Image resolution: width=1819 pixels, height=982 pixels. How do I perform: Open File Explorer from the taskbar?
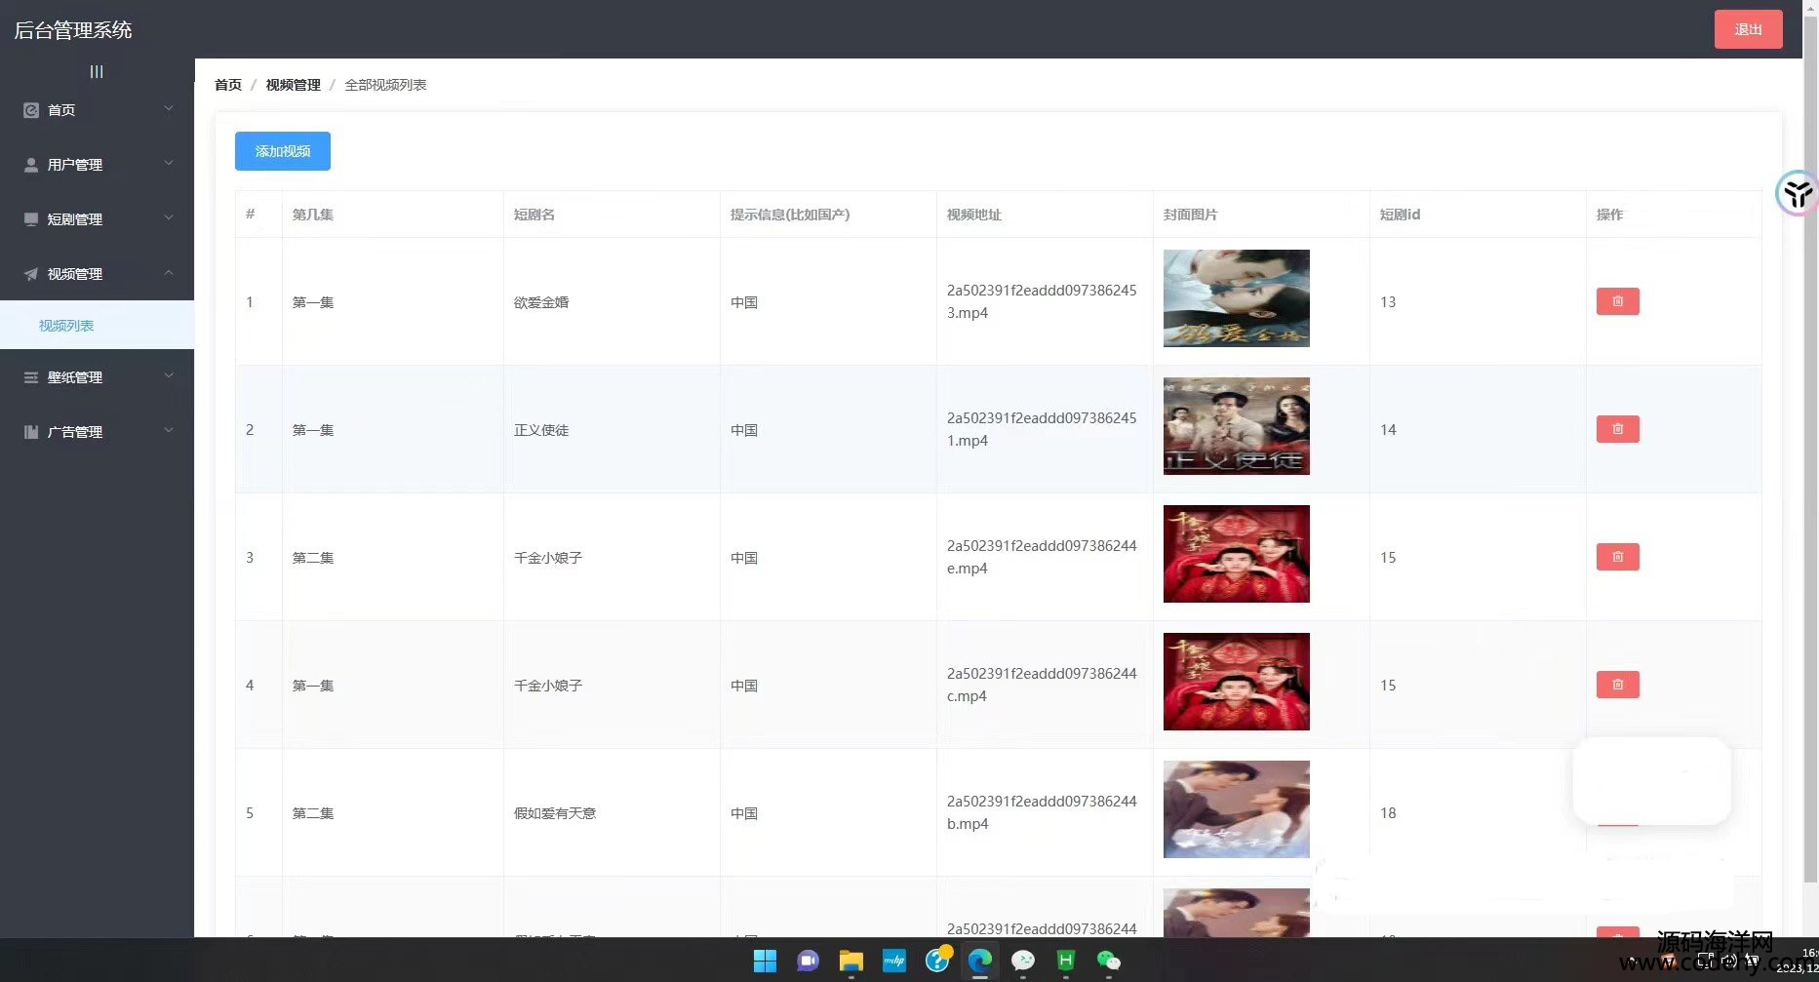851,961
